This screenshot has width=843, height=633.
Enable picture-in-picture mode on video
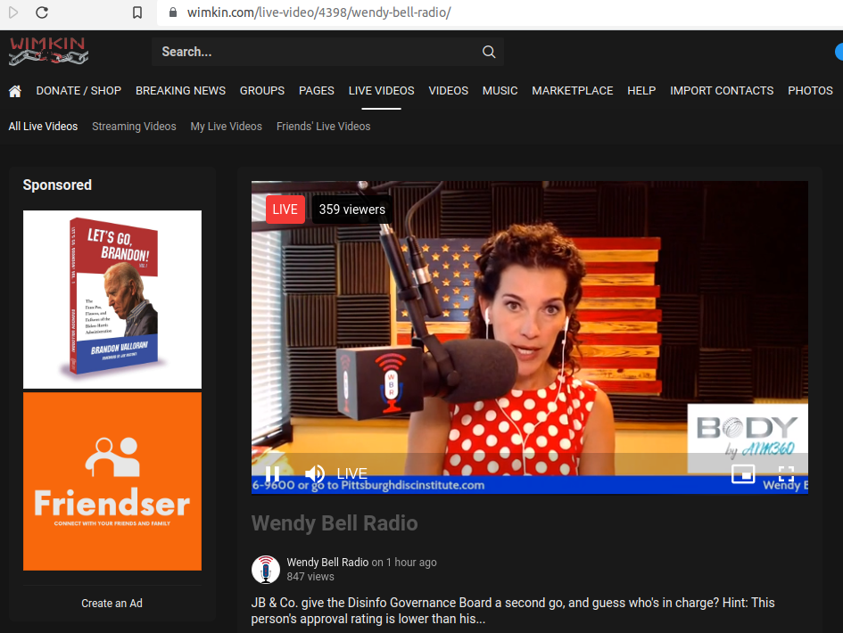point(743,474)
